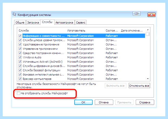Uncheck Информация о совместимости service
The height and width of the screenshot is (119, 168).
(20, 36)
